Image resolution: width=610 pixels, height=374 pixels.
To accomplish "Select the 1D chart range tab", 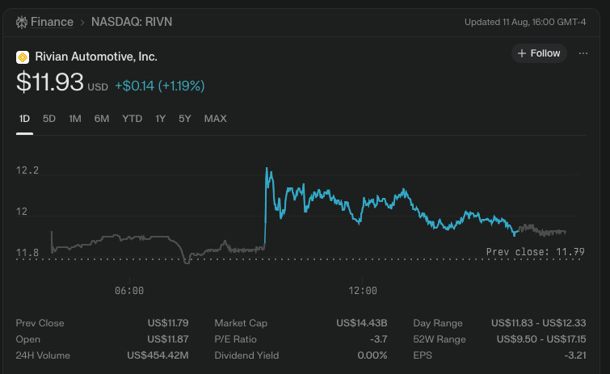I will [24, 119].
